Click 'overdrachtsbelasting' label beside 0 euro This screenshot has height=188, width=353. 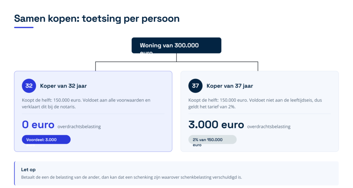point(79,127)
